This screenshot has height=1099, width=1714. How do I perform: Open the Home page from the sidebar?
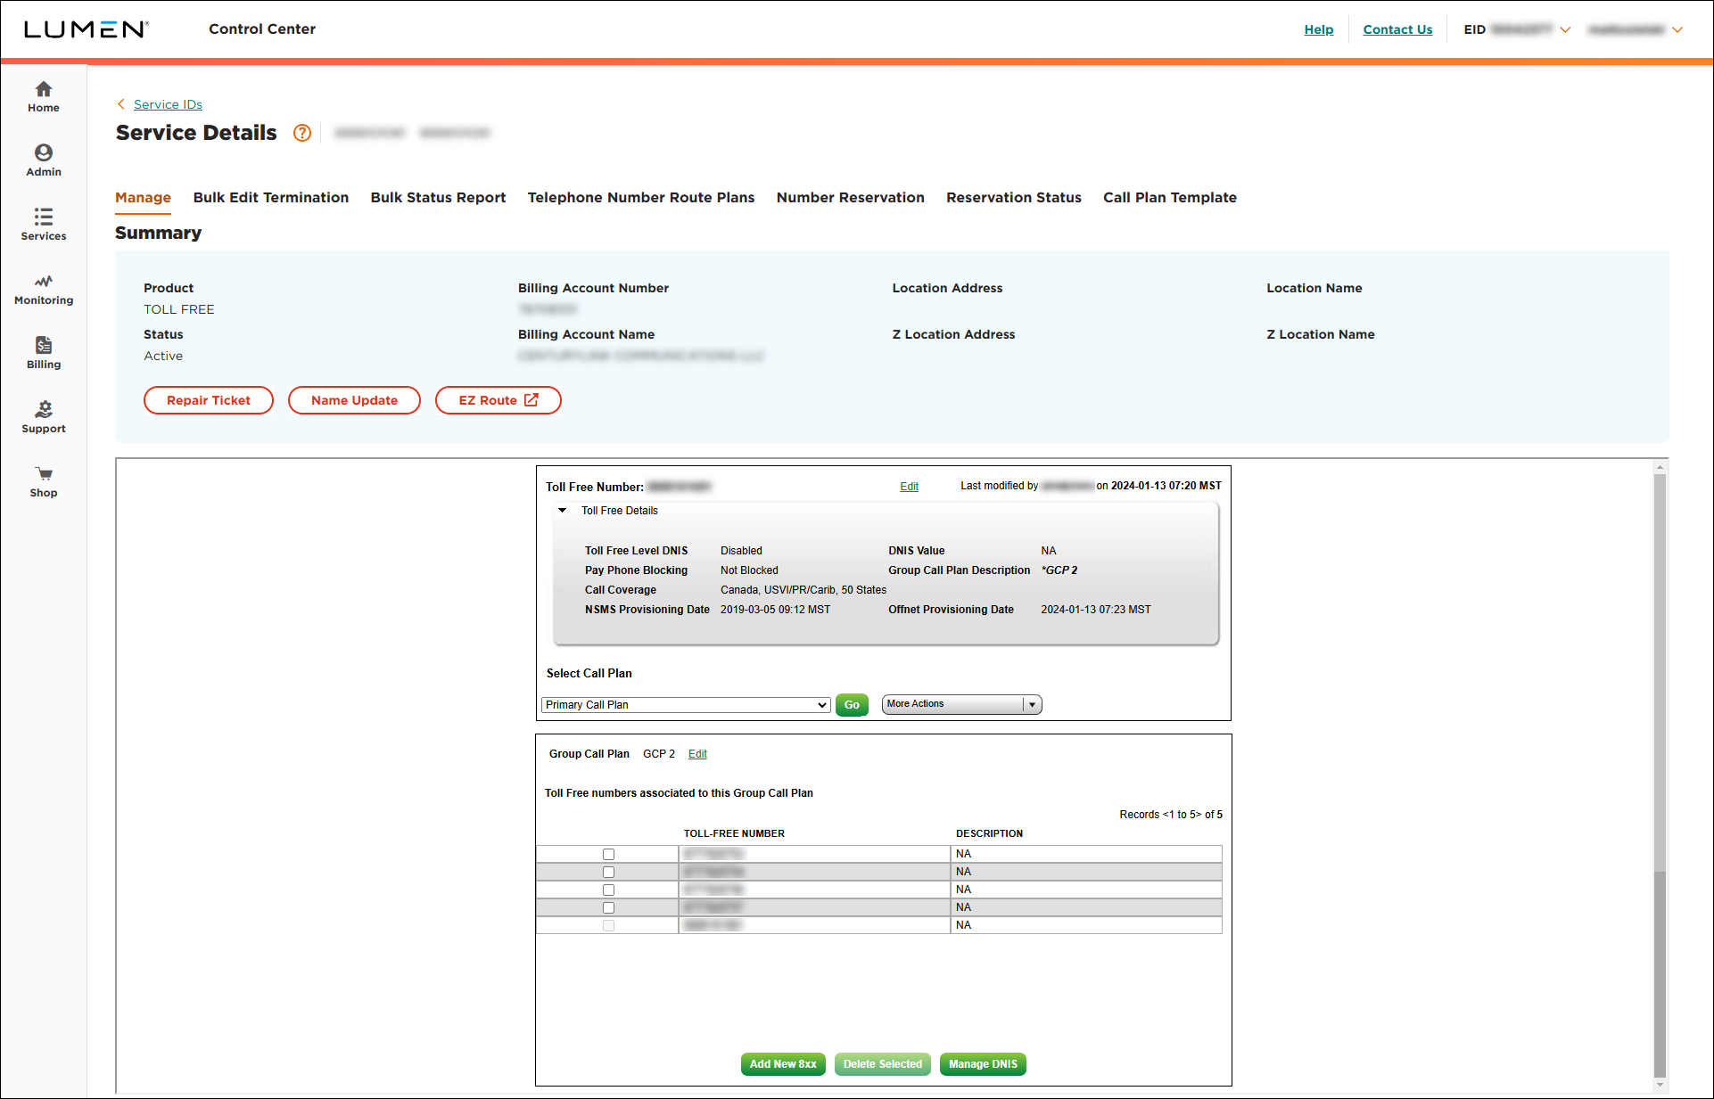pos(43,96)
